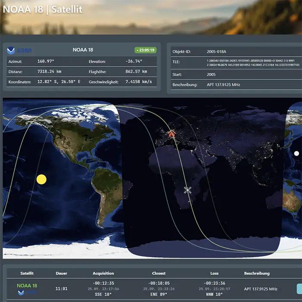
Task: Click the loss date 25.09. 23:28:57
Action: tap(214, 289)
